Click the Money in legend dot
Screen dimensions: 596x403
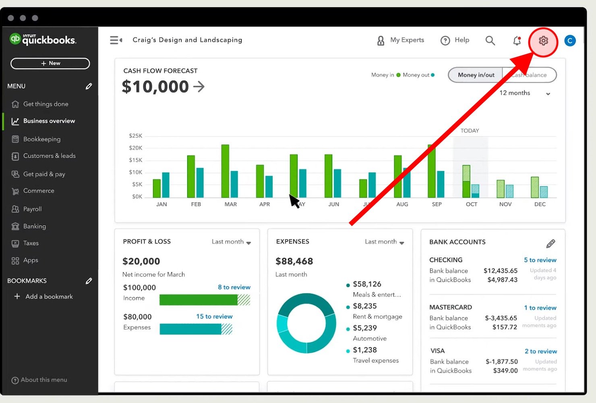point(398,75)
